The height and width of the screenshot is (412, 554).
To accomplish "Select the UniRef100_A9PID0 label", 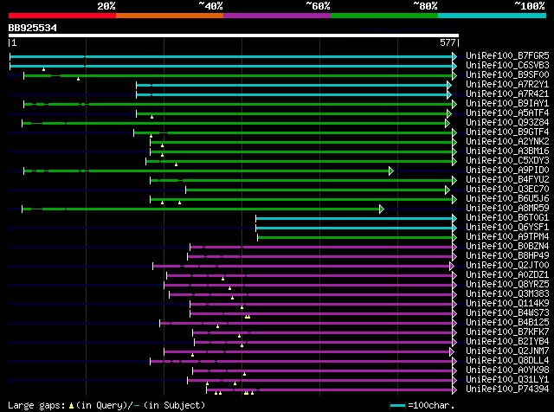I will pyautogui.click(x=507, y=171).
